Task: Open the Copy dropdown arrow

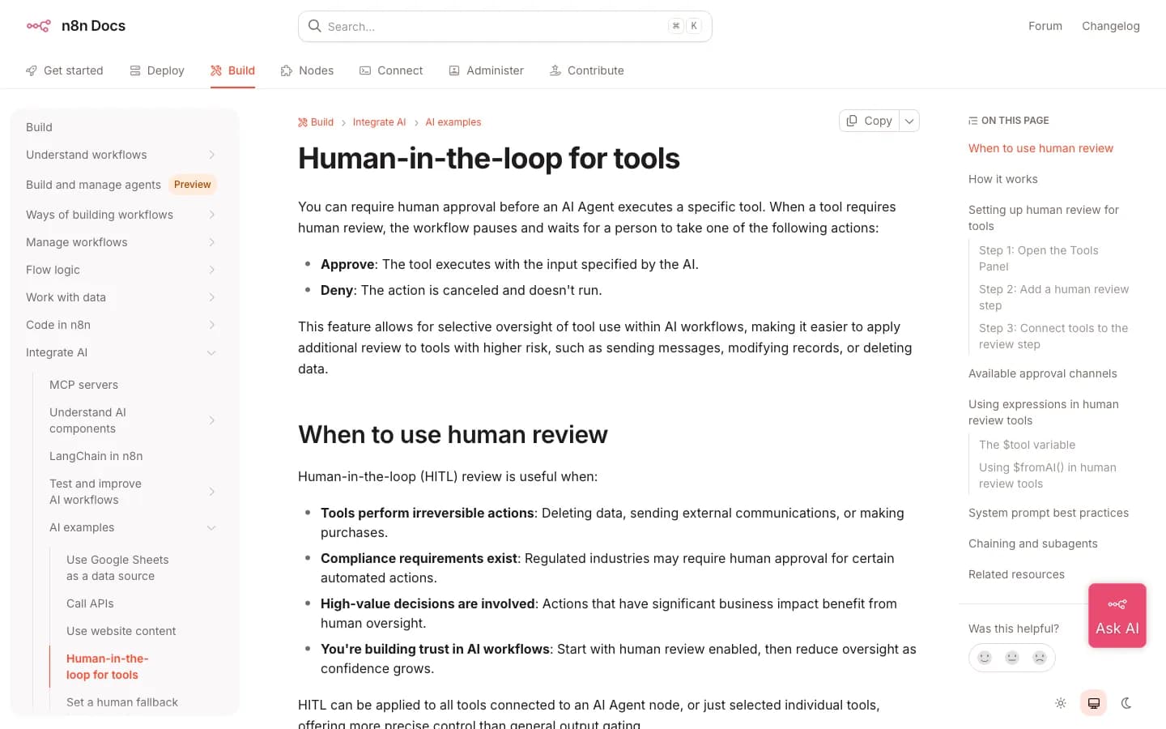Action: [x=909, y=121]
